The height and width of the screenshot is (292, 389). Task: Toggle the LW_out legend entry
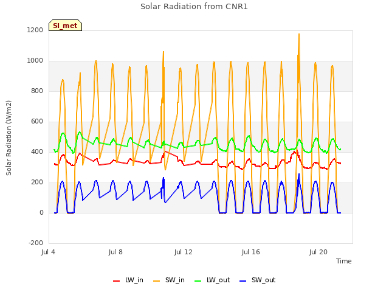tap(212, 280)
